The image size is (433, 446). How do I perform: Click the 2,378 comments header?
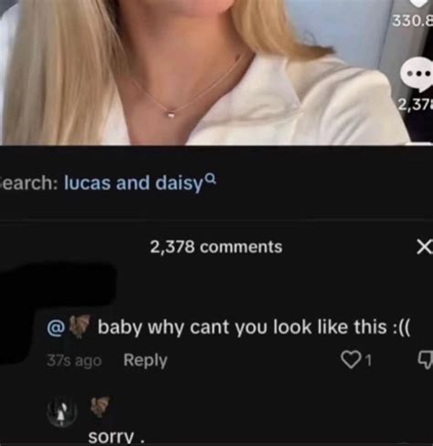point(216,247)
